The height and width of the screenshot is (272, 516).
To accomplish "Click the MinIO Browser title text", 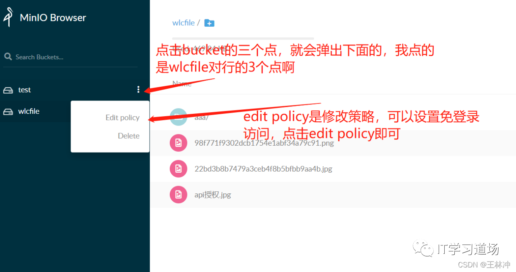I will pyautogui.click(x=53, y=18).
